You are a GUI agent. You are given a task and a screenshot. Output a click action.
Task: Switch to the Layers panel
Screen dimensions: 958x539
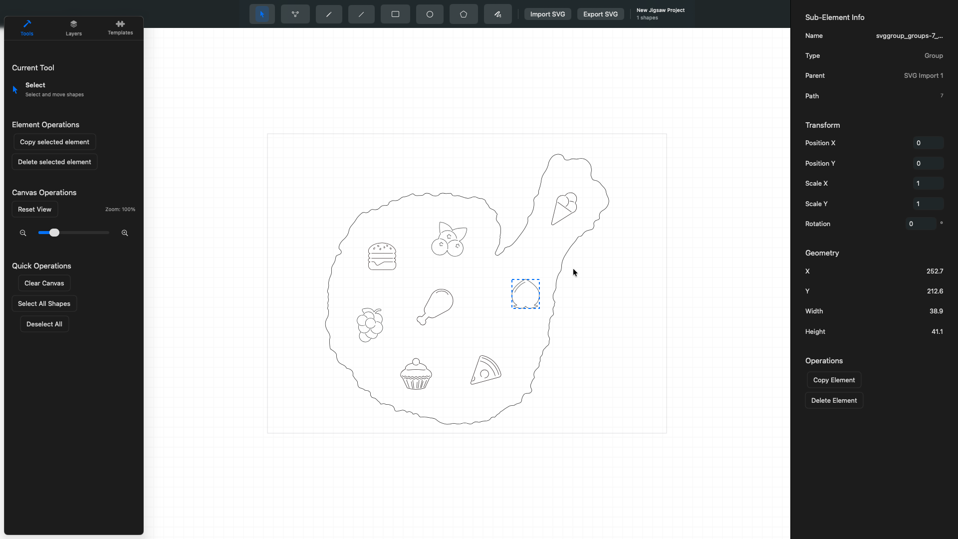pos(73,27)
